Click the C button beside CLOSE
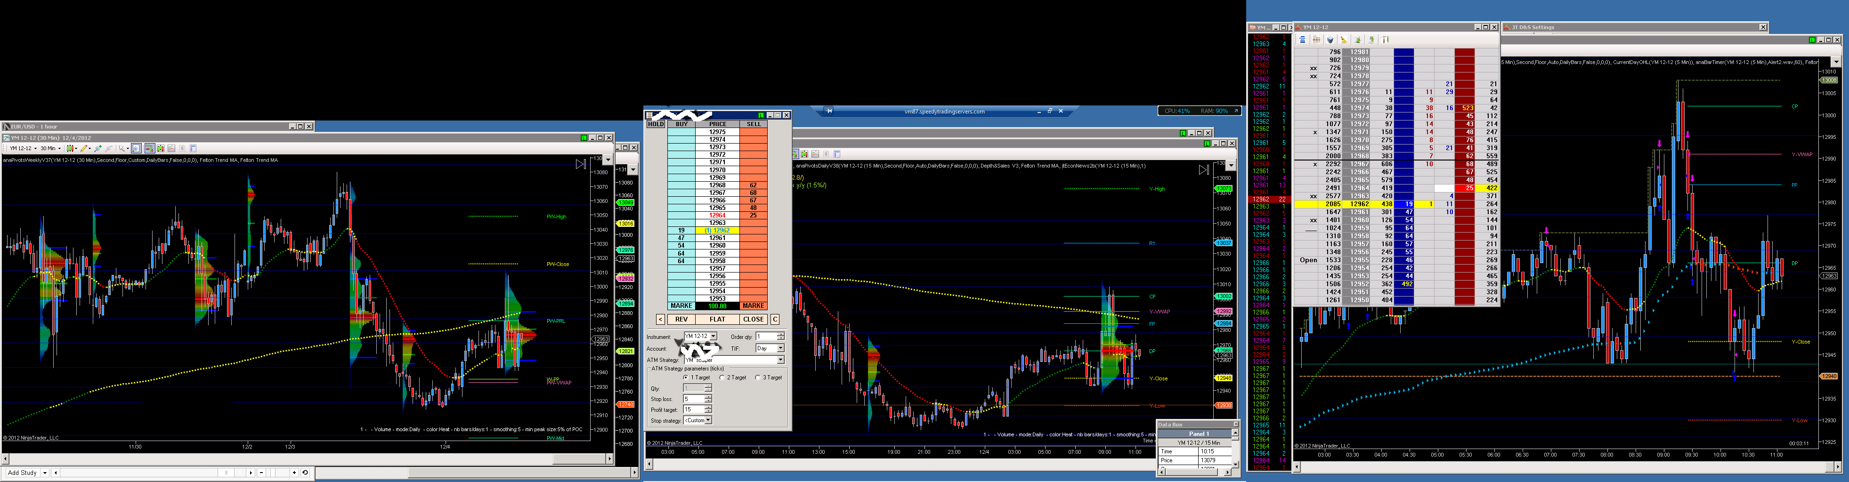The height and width of the screenshot is (482, 1849). 775,319
